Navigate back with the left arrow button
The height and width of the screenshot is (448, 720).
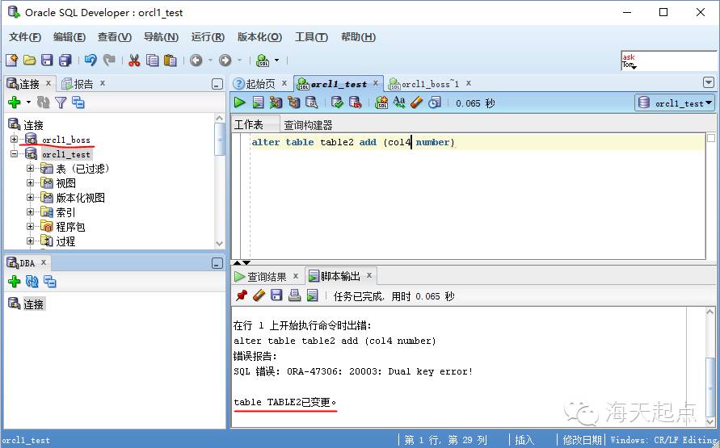(x=196, y=60)
